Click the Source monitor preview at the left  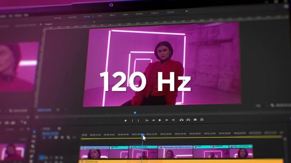coord(19,67)
